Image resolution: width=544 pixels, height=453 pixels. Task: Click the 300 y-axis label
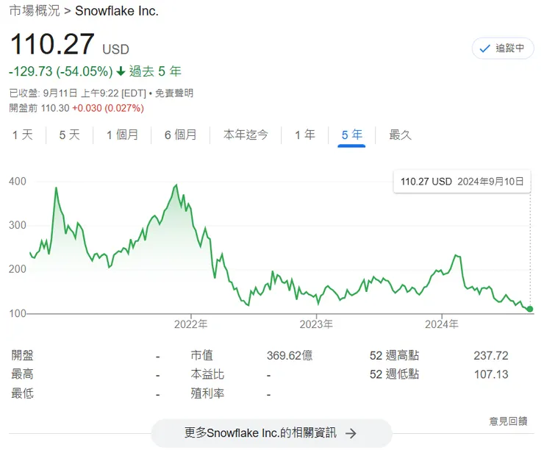[x=18, y=225]
